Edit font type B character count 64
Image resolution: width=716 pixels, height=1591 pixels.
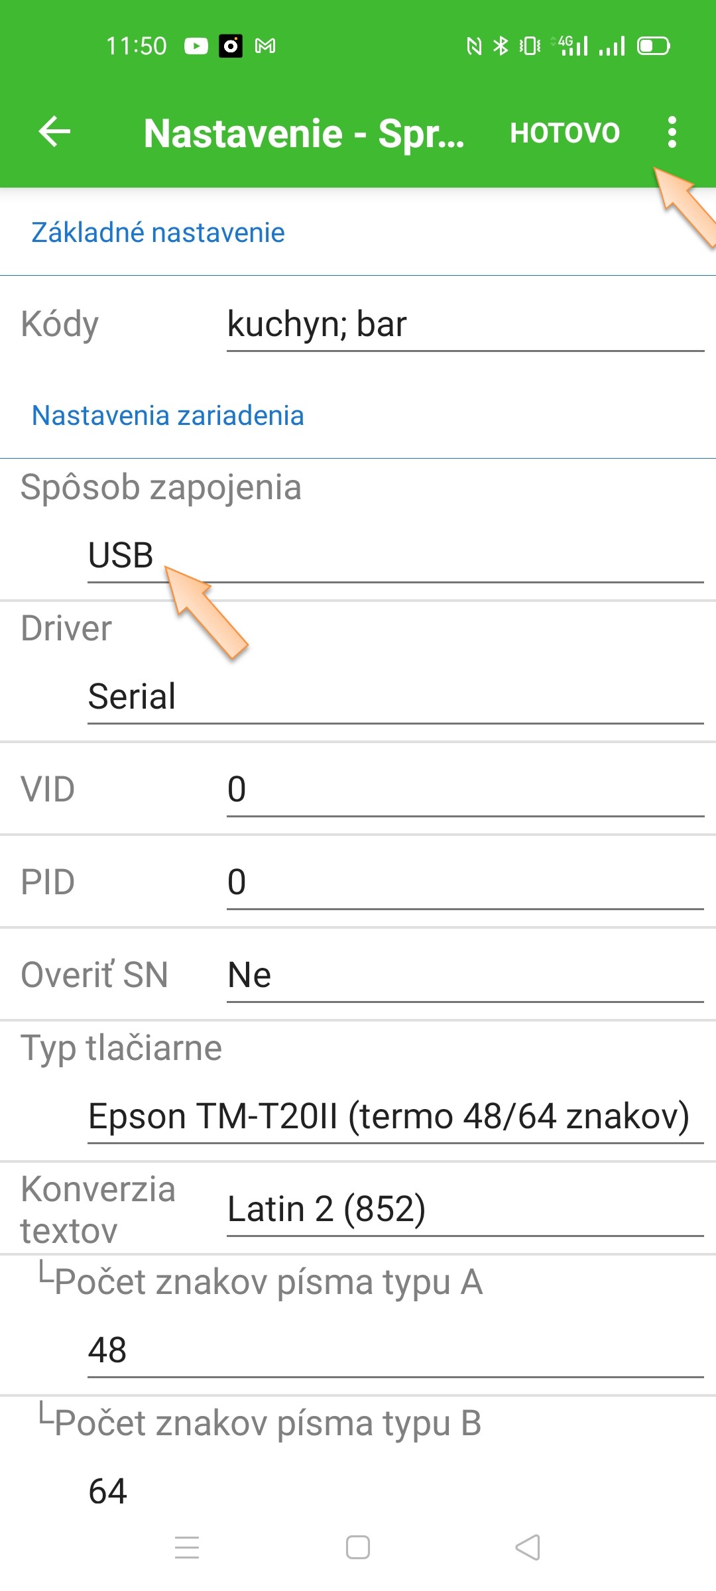[x=395, y=1492]
